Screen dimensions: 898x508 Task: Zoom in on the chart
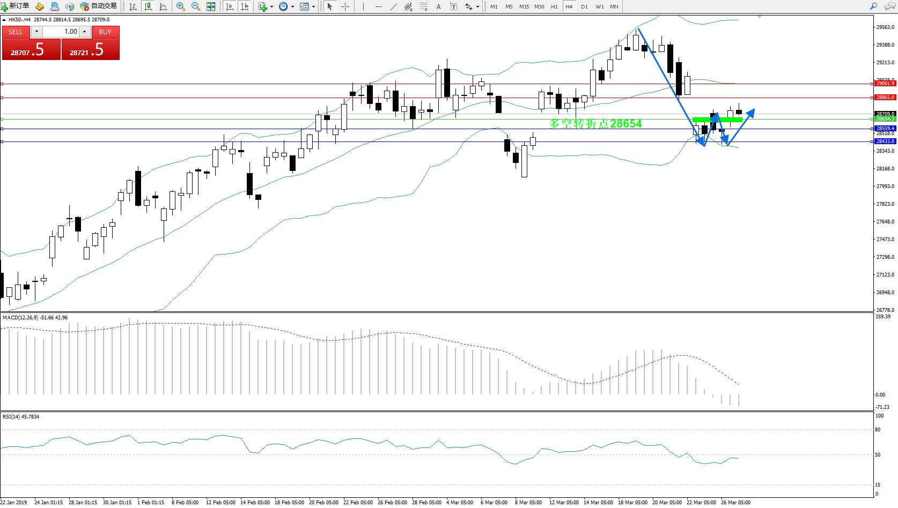[x=181, y=6]
